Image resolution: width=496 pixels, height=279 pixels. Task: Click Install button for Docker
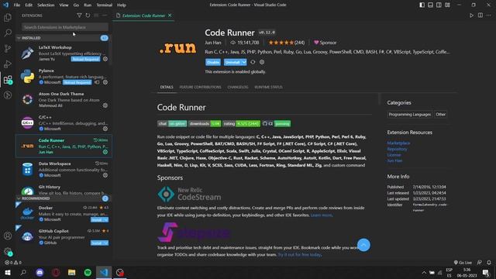(97, 219)
